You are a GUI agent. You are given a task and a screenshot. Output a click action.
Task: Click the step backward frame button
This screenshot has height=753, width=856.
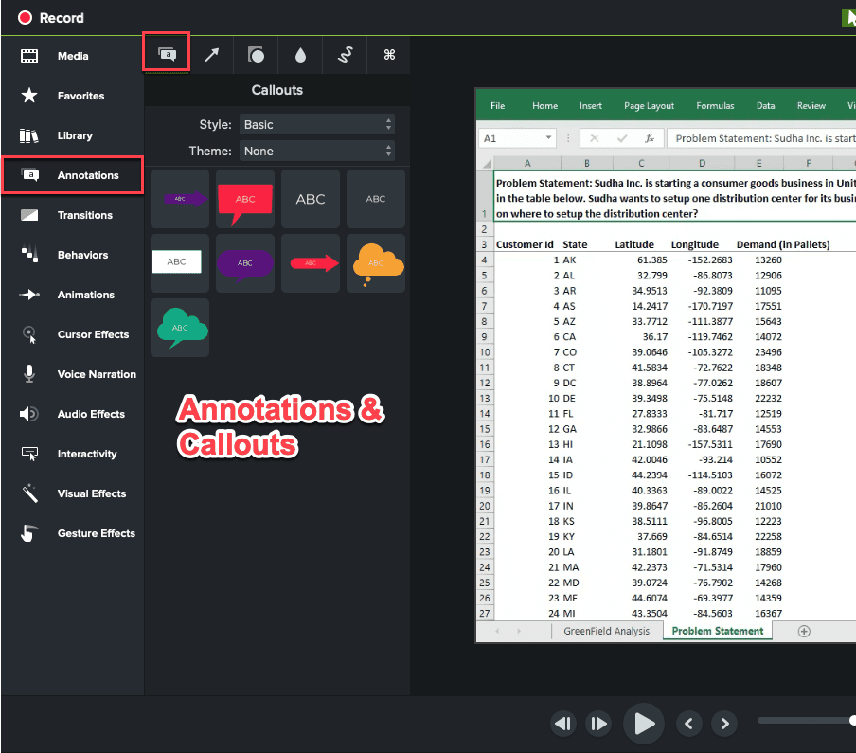(x=563, y=725)
